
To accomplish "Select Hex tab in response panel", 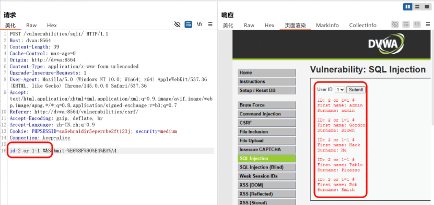I will tap(269, 26).
